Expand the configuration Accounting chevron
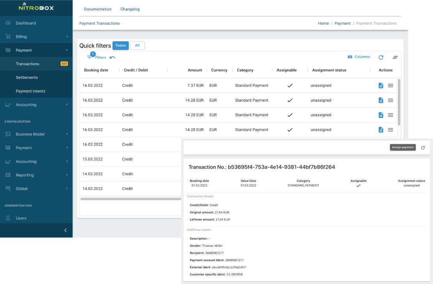 [67, 162]
